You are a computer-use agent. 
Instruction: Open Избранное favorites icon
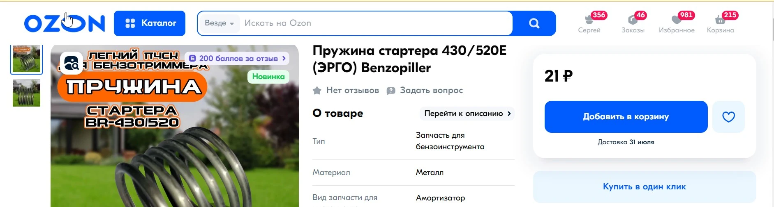click(677, 23)
